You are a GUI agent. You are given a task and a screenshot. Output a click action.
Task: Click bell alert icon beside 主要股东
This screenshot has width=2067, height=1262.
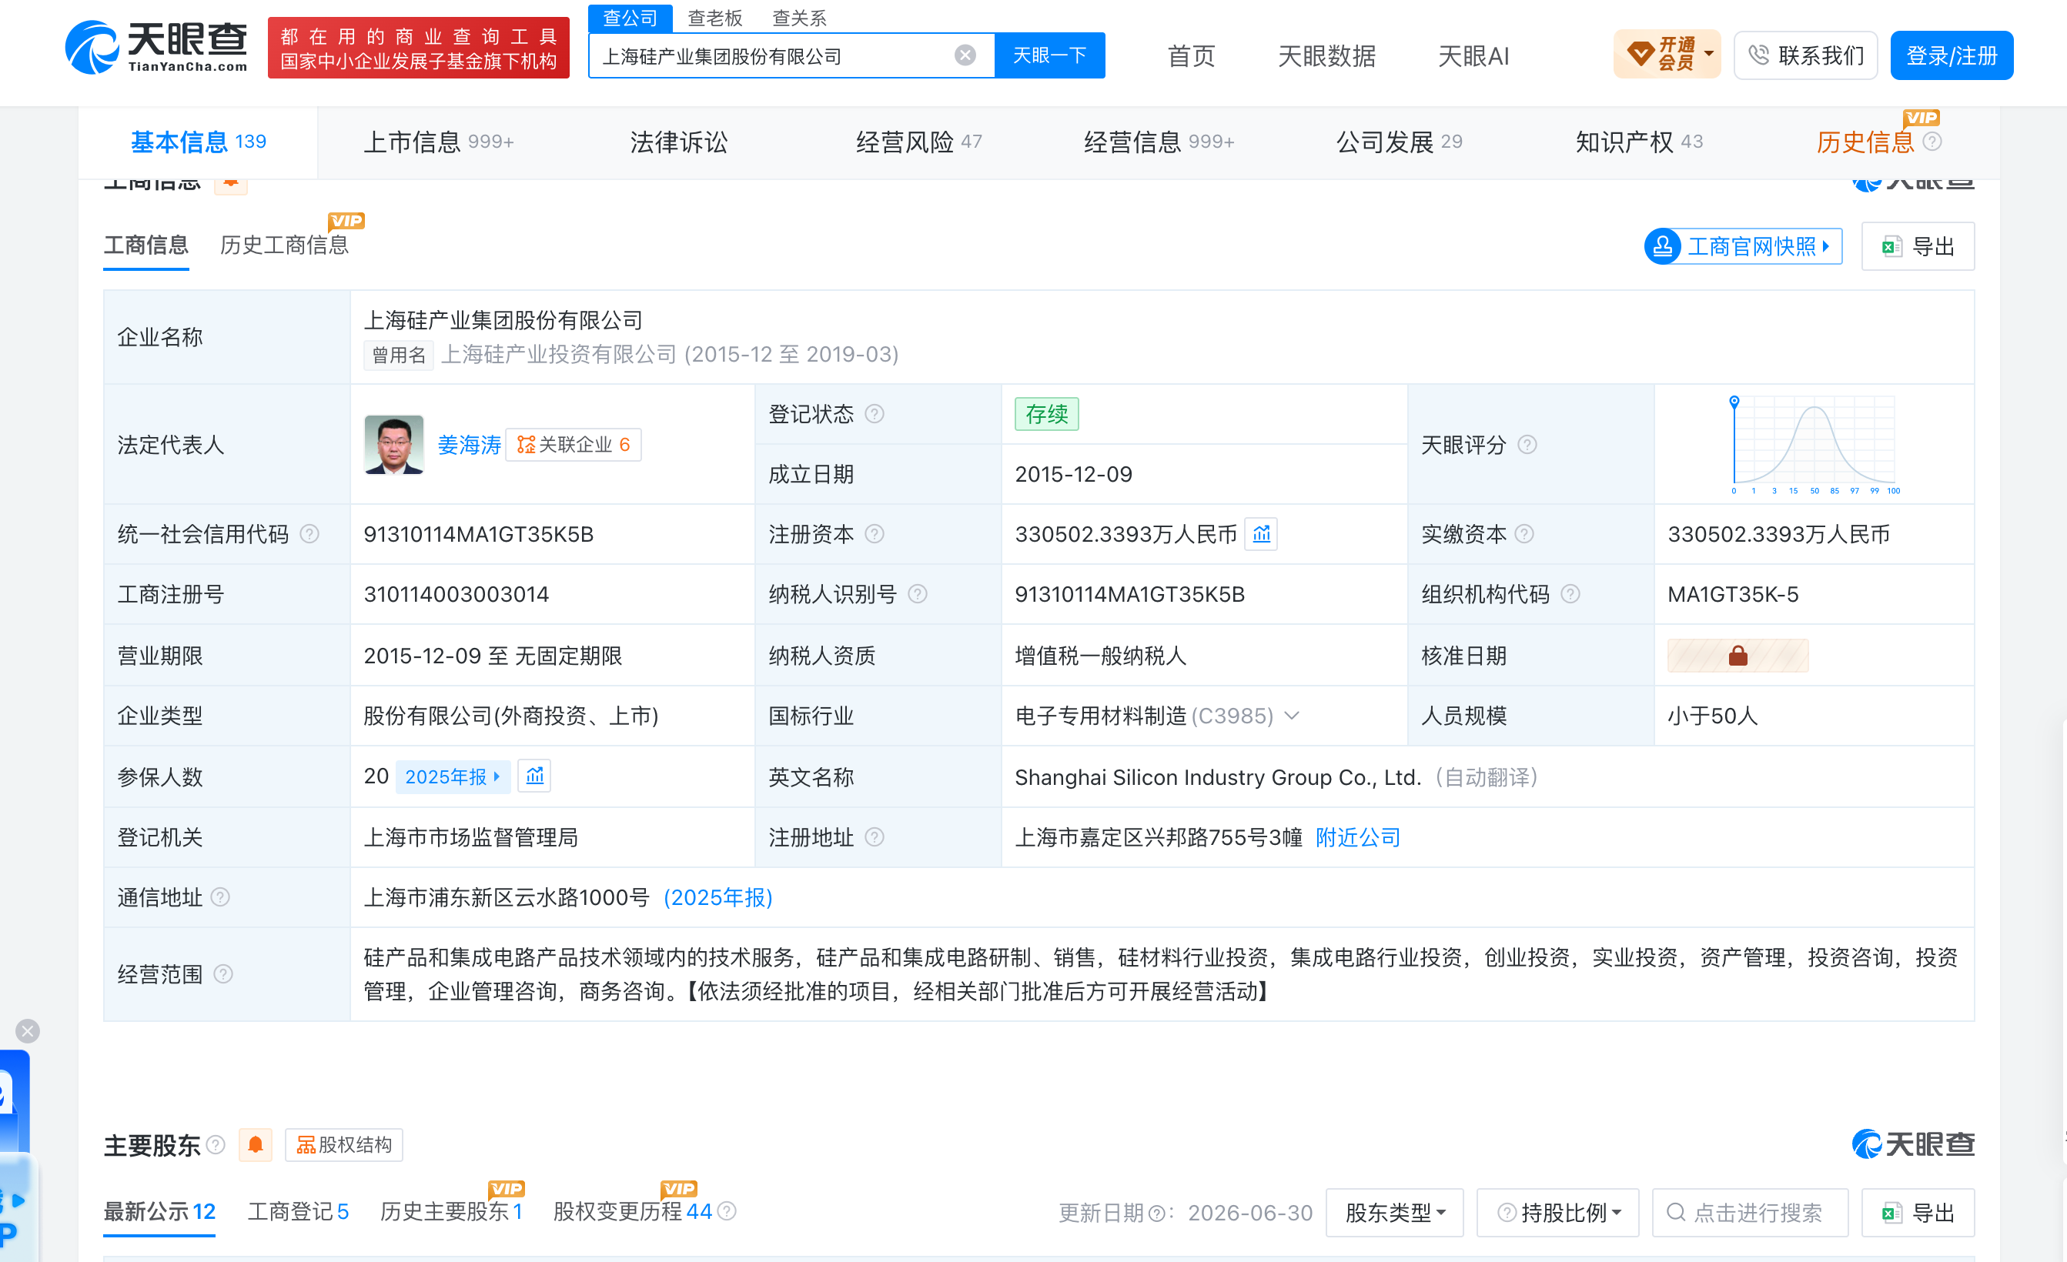tap(255, 1144)
